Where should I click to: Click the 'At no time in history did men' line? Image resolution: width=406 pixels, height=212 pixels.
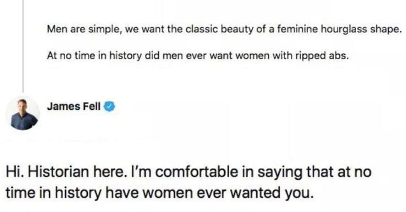tap(198, 56)
